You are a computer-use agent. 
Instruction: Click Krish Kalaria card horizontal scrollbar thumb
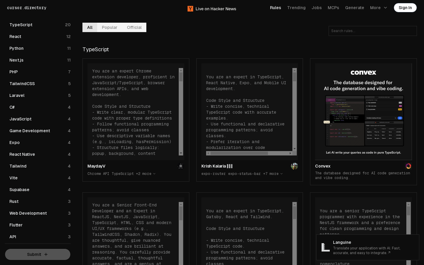[x=239, y=153]
